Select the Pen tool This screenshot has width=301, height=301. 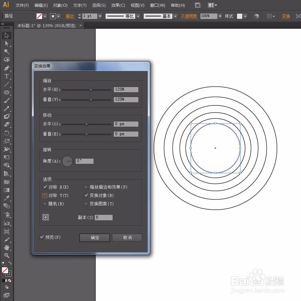coord(7,68)
